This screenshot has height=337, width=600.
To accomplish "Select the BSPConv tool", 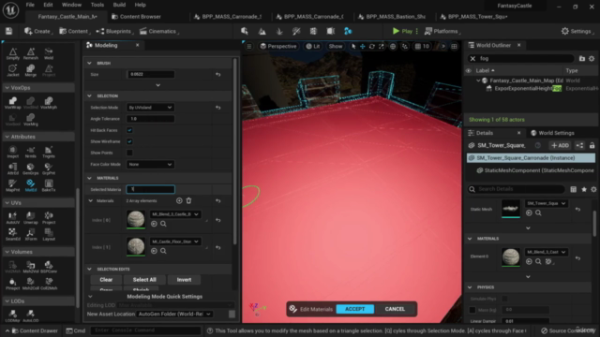I will click(49, 267).
